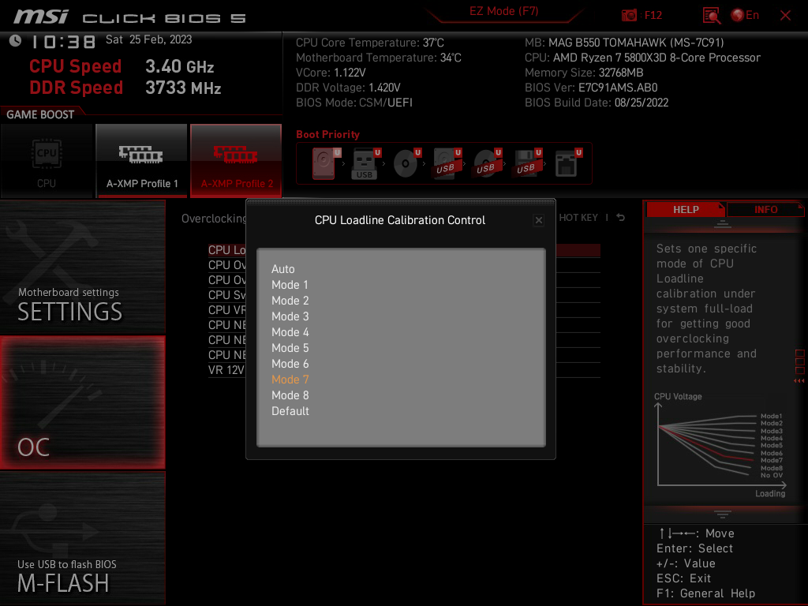Click the Boot Priority heading
This screenshot has height=606, width=808.
click(x=327, y=134)
